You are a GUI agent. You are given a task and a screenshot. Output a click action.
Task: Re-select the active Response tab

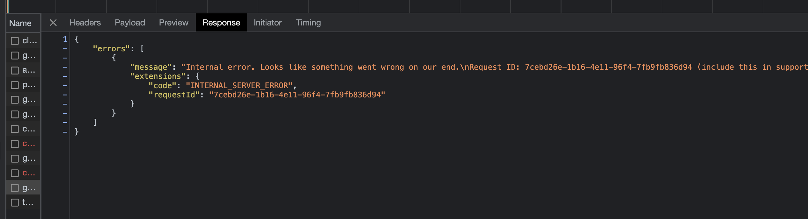221,23
